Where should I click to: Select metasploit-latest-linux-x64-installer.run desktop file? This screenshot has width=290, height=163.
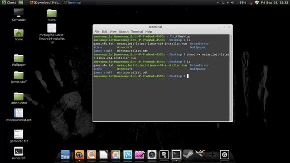[x=52, y=34]
